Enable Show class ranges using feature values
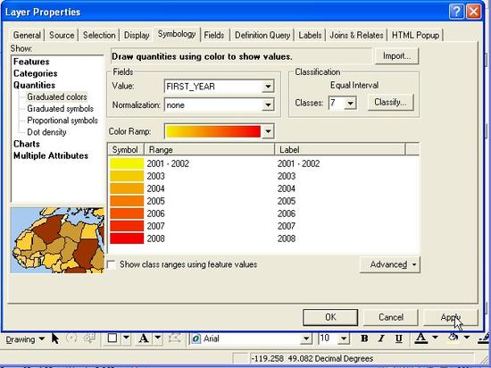491x368 pixels. click(x=112, y=264)
